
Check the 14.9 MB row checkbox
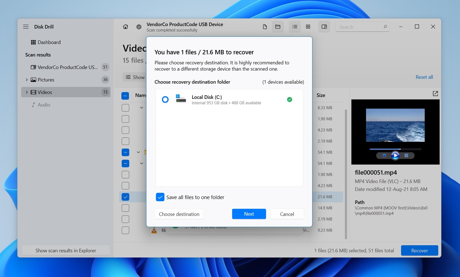(x=125, y=208)
